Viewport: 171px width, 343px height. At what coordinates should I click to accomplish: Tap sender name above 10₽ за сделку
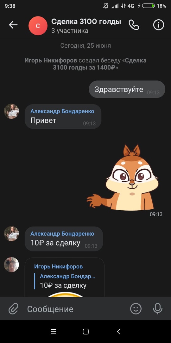click(x=62, y=234)
